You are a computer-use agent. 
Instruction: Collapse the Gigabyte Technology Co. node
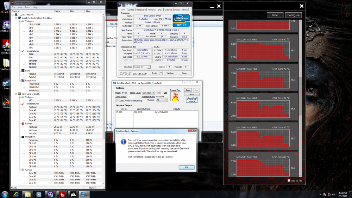coord(16,18)
